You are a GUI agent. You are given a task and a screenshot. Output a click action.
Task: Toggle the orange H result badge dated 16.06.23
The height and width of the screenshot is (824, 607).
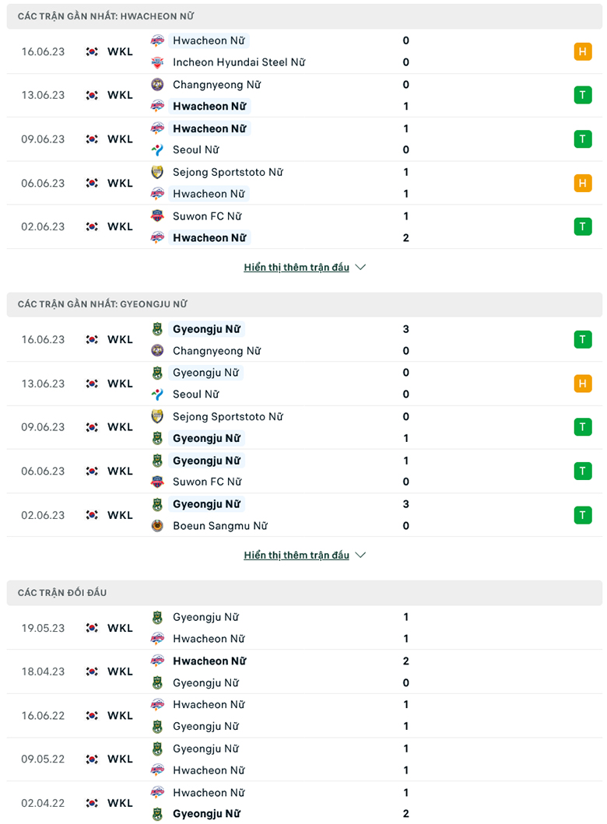pos(583,51)
